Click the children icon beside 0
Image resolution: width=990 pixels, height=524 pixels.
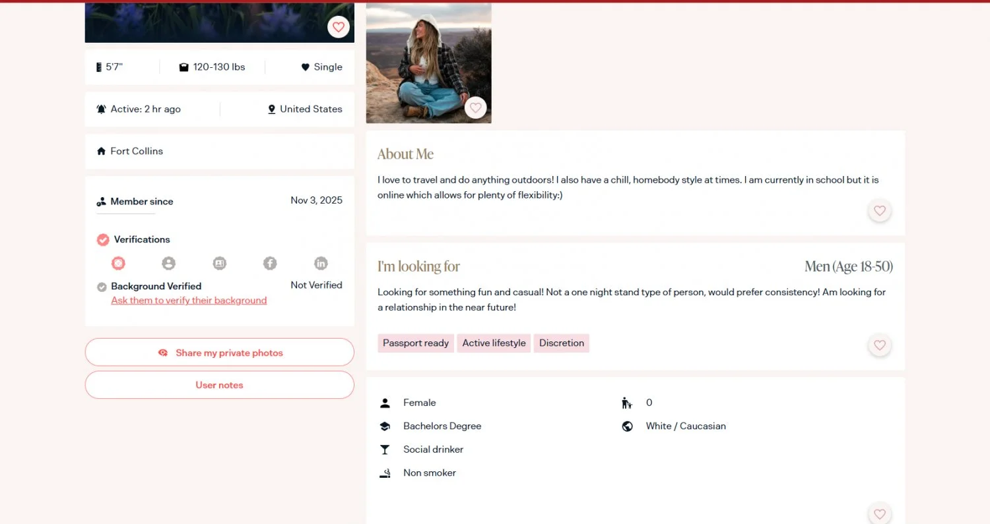click(x=627, y=403)
